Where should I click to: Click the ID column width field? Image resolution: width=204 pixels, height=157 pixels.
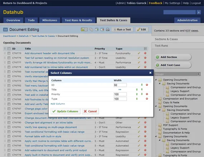coord(120,85)
